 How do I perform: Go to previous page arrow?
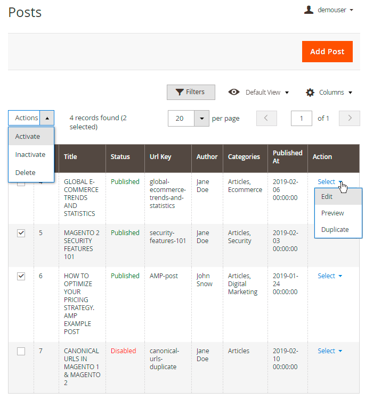point(266,118)
